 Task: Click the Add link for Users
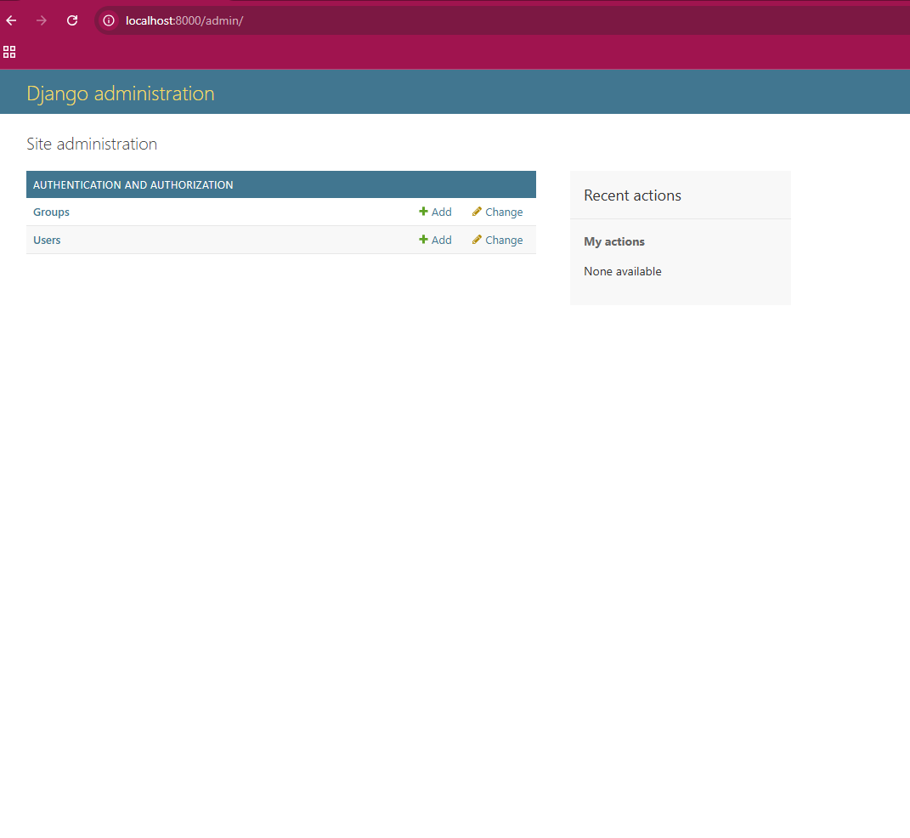(x=440, y=240)
